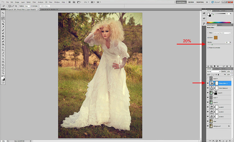Click the Photo Filter color swatch
This screenshot has width=234, height=142.
(216, 38)
